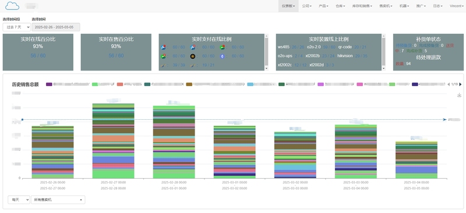Expand the 所有售卖机 selector
The width and height of the screenshot is (466, 213).
(58, 200)
